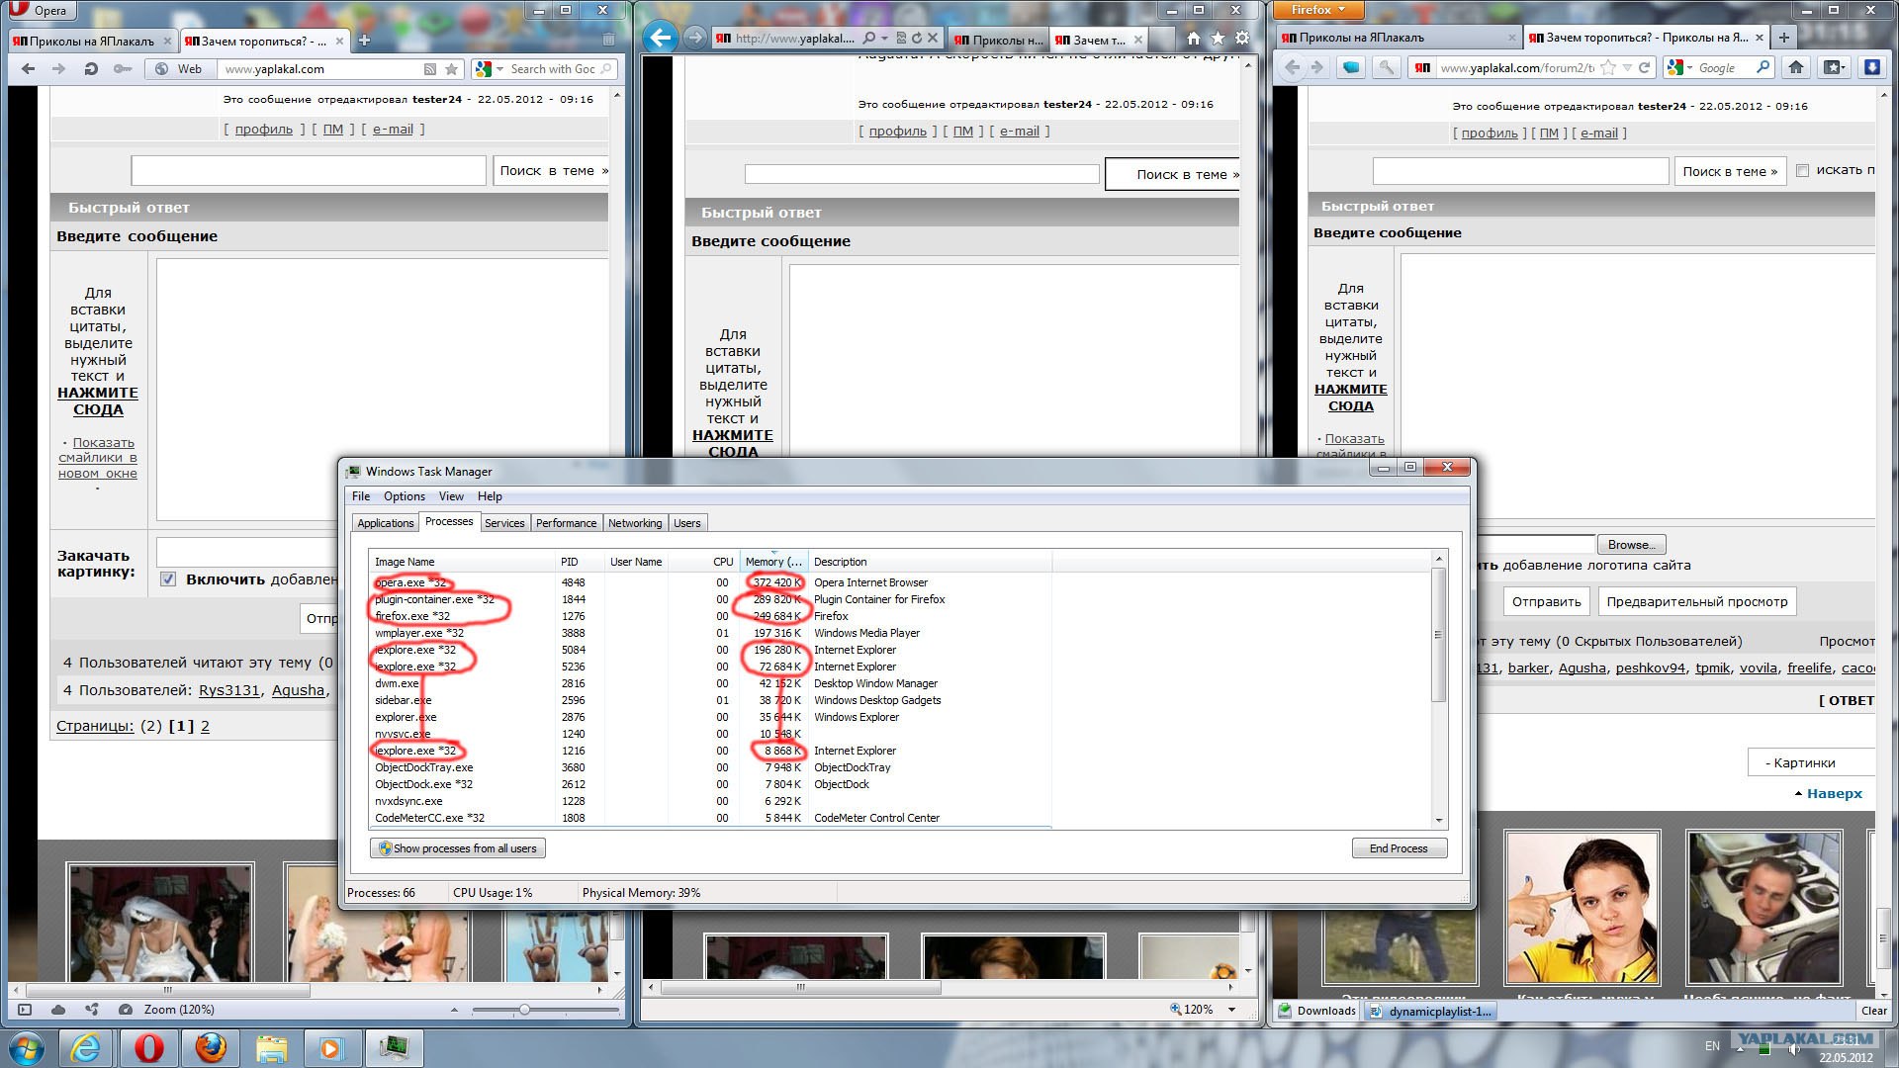Viewport: 1899px width, 1068px height.
Task: Reload the page in Opera
Action: pyautogui.click(x=91, y=69)
